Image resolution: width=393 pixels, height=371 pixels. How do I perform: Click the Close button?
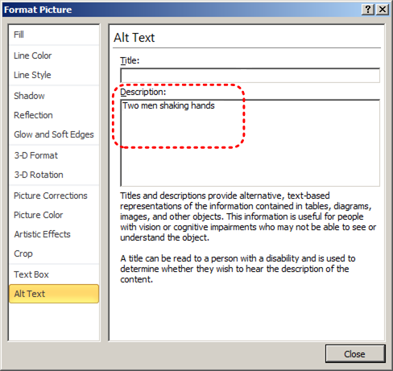(355, 354)
